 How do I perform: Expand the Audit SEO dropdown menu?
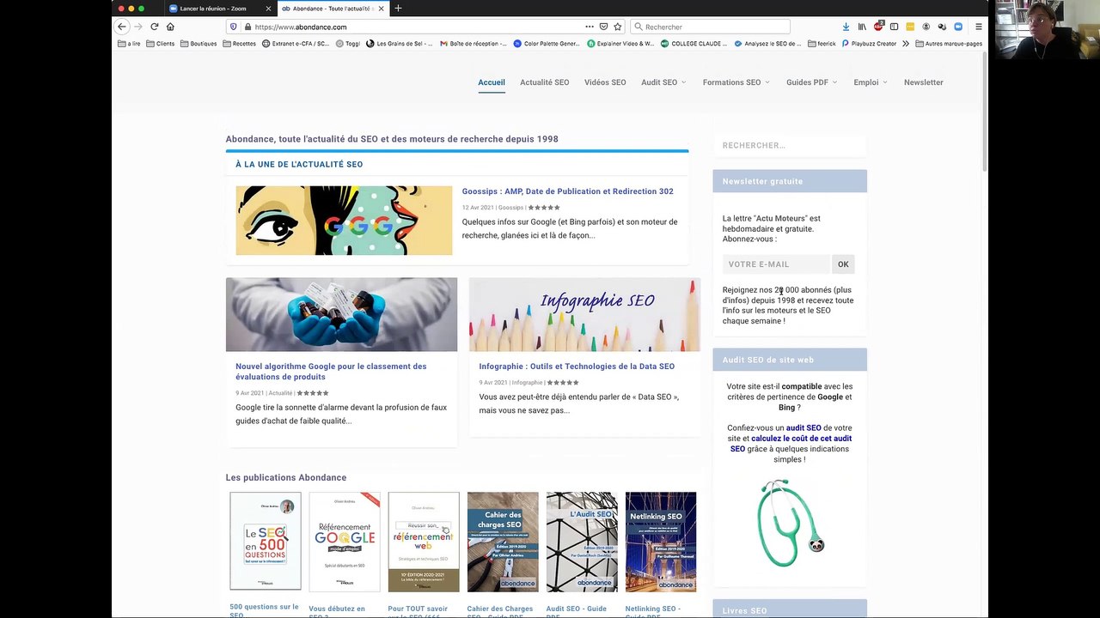point(663,82)
